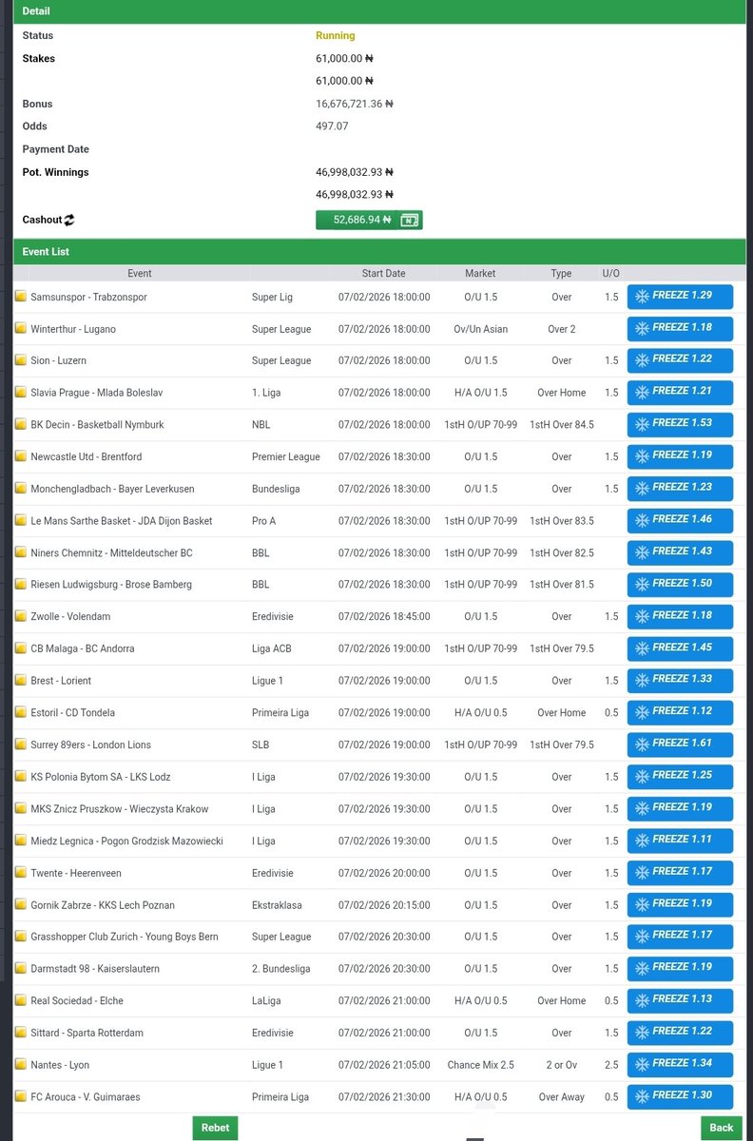Click the U/O column header

610,273
